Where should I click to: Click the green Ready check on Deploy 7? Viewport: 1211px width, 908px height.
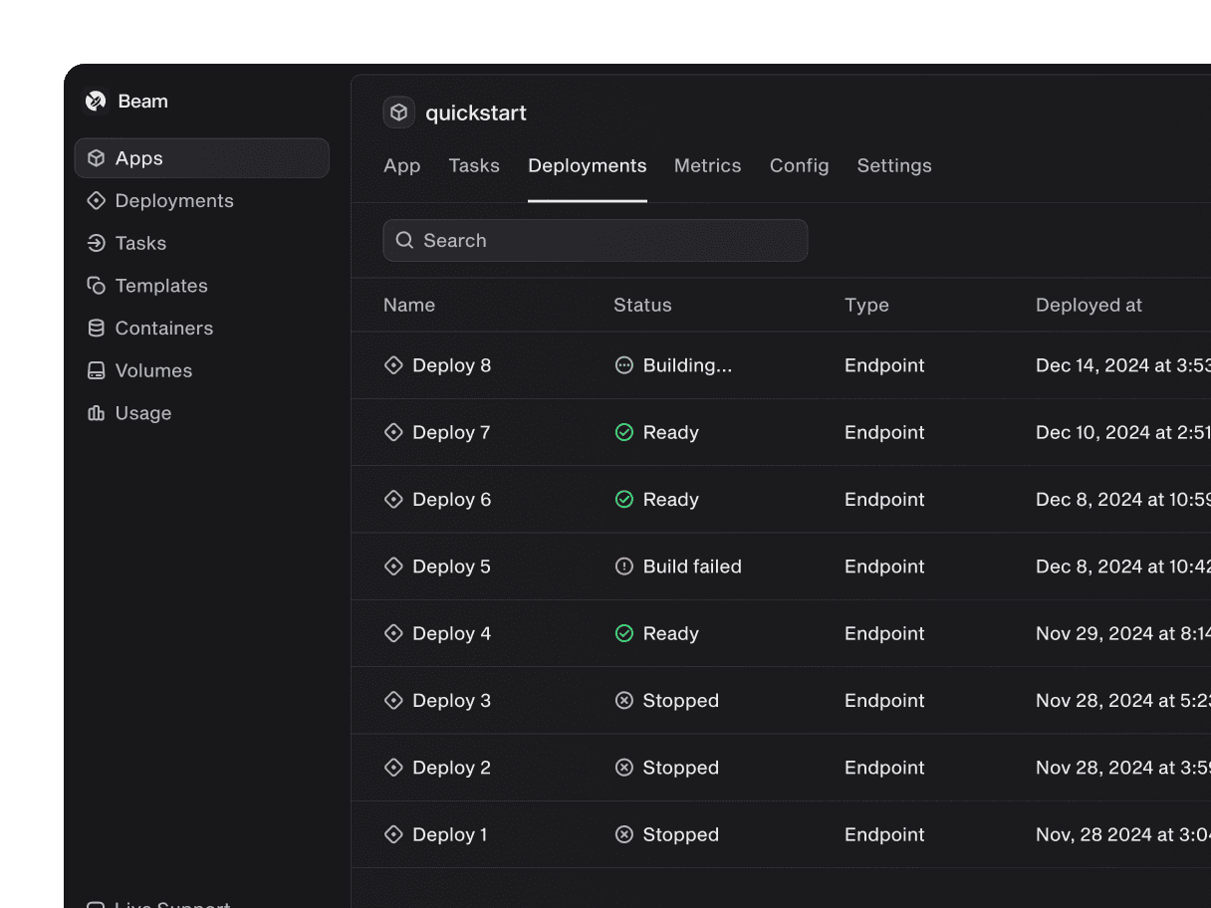tap(624, 432)
